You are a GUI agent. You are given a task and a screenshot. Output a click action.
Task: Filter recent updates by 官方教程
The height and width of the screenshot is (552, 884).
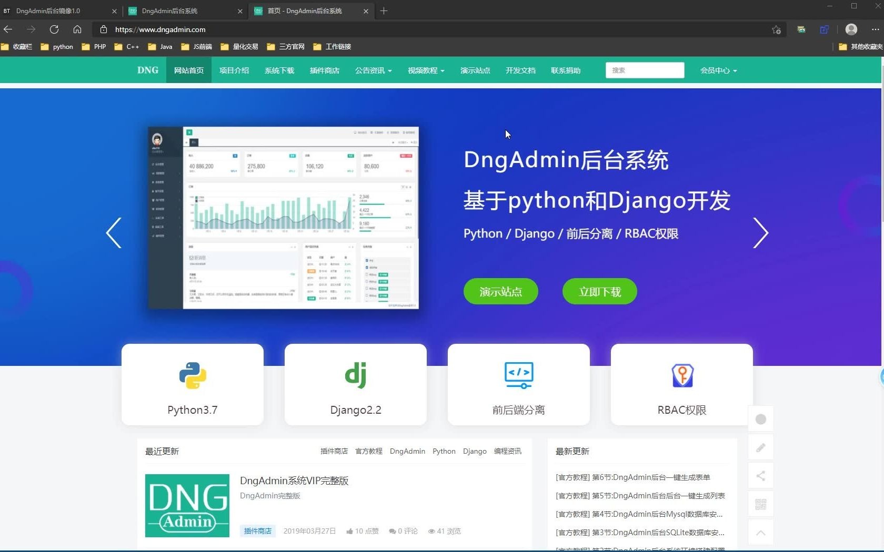tap(369, 451)
